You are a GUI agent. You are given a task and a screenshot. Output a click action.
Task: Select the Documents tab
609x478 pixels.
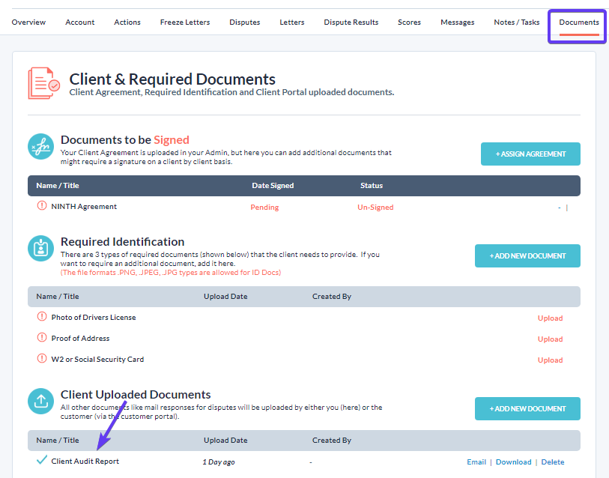coord(579,22)
